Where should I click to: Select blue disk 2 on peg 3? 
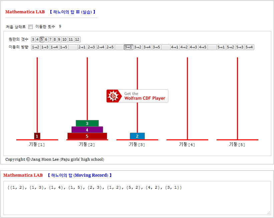(137, 136)
